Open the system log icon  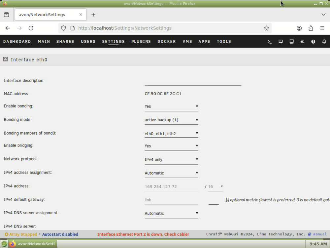click(302, 42)
